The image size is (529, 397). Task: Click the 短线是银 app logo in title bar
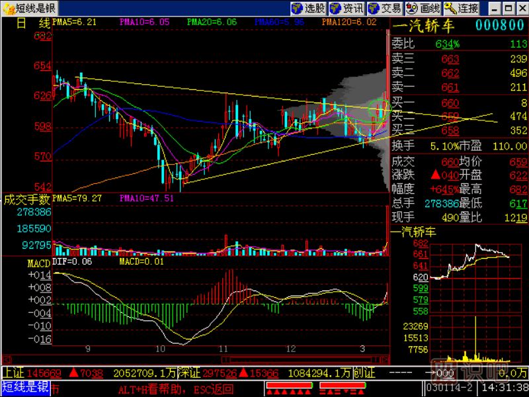pos(30,8)
